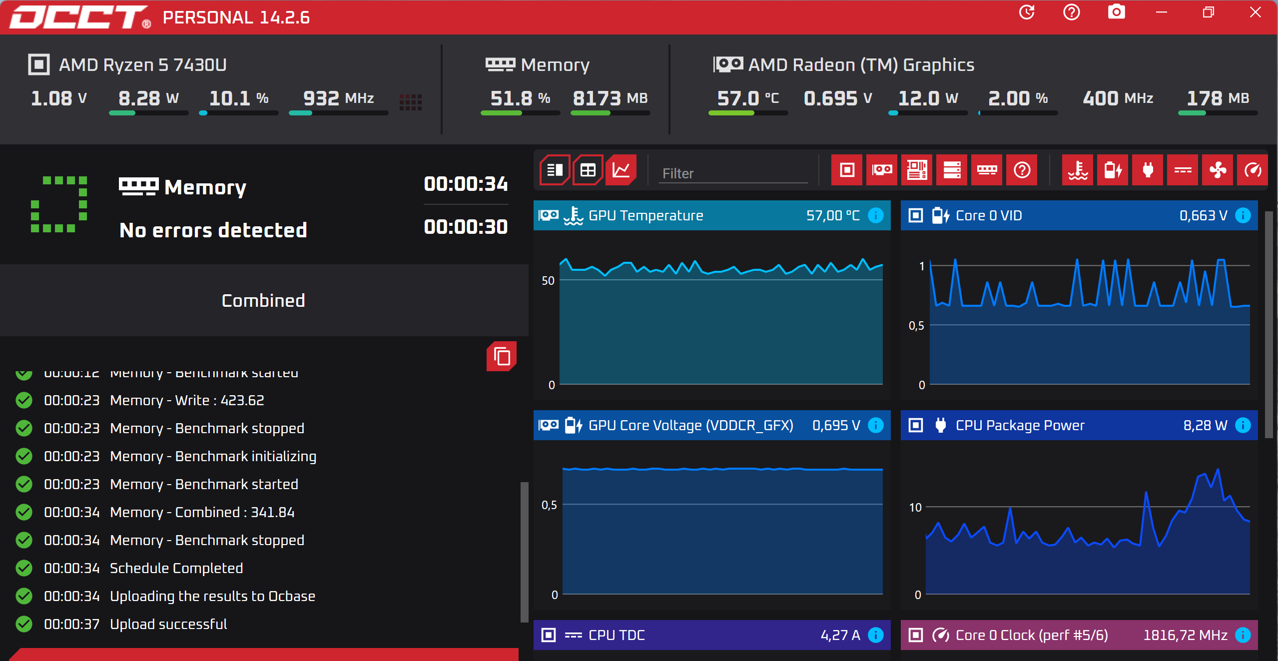Open CPU Package Power info button

click(x=1243, y=425)
